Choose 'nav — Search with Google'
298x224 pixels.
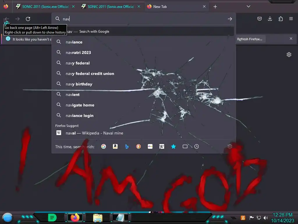click(x=143, y=32)
